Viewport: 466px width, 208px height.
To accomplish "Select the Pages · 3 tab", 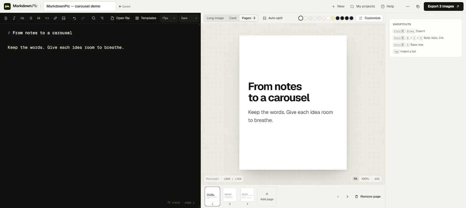I will 248,18.
